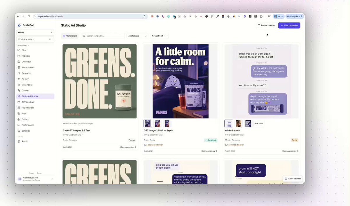Open Files in the sidebar
The image size is (350, 206).
(x=24, y=113)
